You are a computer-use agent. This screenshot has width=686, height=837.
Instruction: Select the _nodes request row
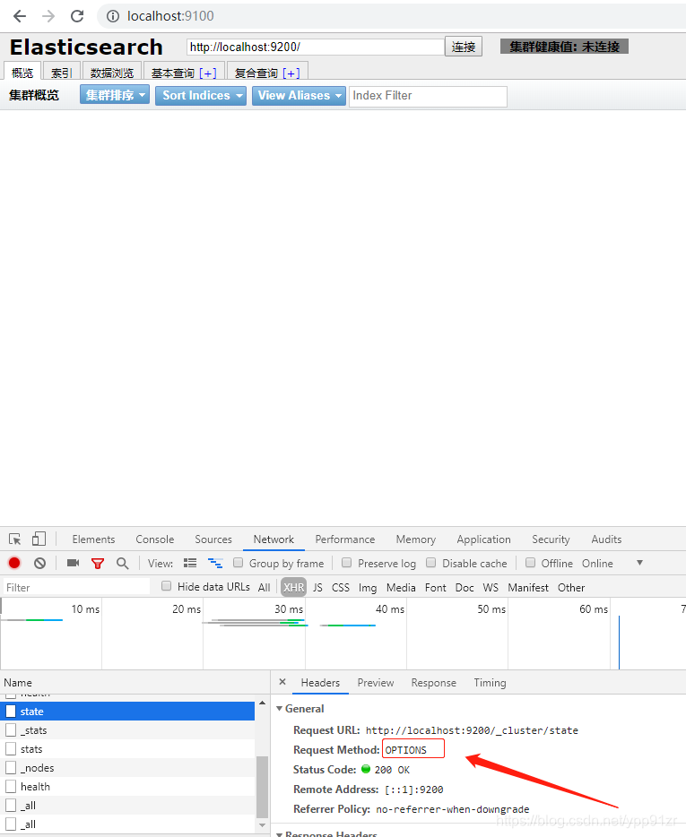pyautogui.click(x=127, y=768)
